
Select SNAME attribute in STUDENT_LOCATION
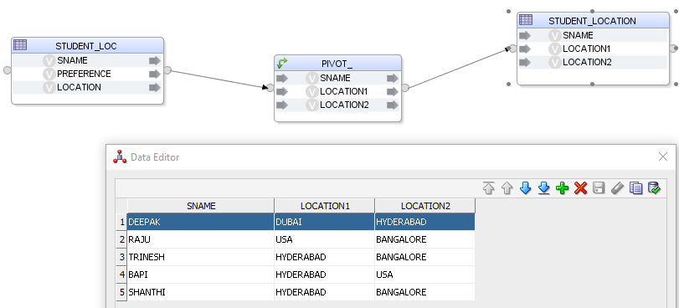578,35
